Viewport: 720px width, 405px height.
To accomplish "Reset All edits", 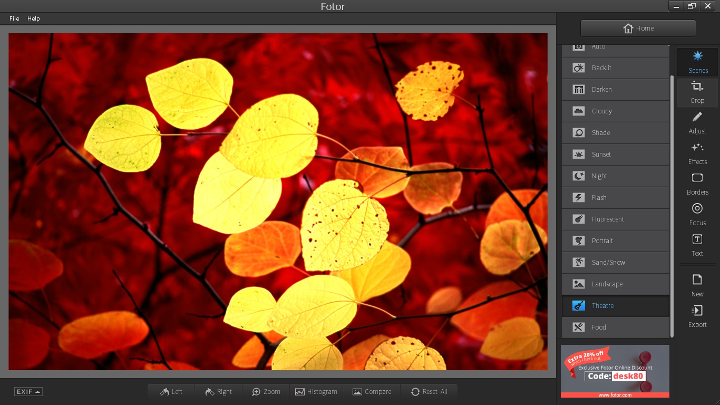I will point(429,391).
